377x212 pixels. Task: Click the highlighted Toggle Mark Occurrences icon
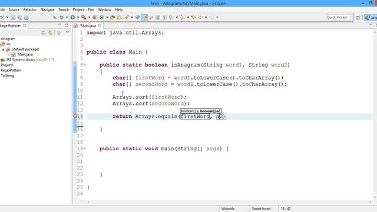coord(144,17)
